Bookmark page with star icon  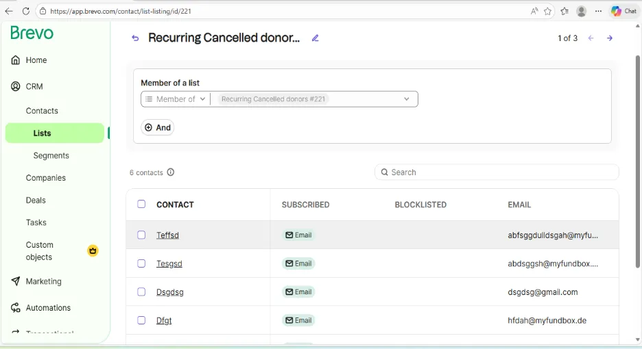click(x=547, y=12)
